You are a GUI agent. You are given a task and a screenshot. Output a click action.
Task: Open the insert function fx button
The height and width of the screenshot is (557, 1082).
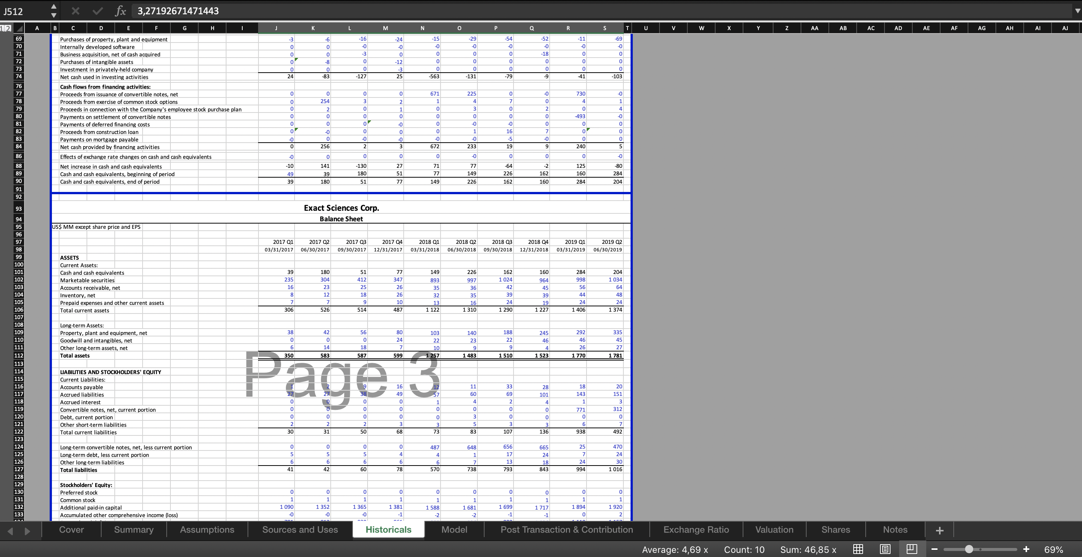click(120, 11)
